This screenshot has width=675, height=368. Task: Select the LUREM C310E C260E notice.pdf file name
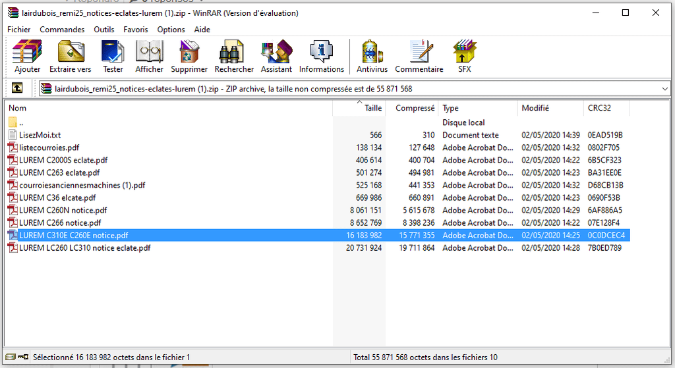(74, 235)
